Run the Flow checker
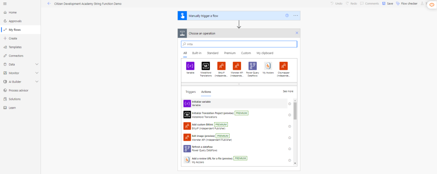The width and height of the screenshot is (437, 174). 407,3
